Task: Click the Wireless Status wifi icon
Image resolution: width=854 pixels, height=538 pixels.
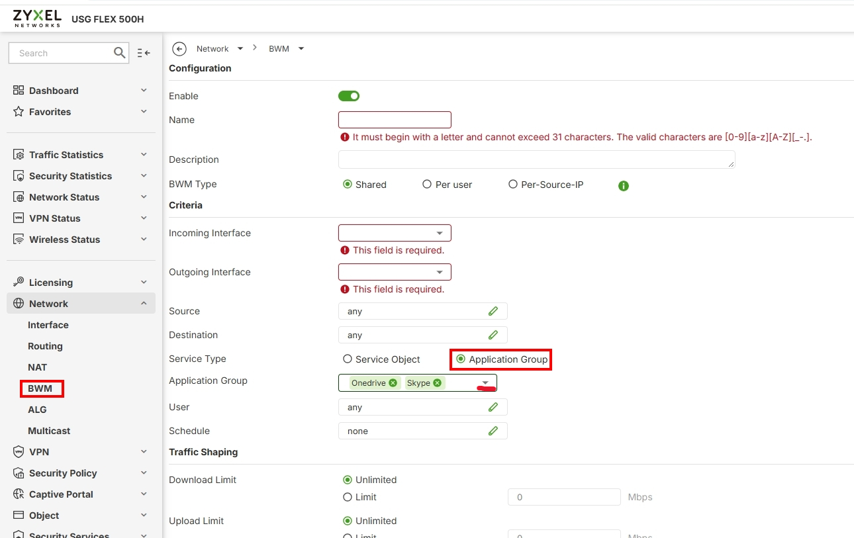Action: click(19, 239)
